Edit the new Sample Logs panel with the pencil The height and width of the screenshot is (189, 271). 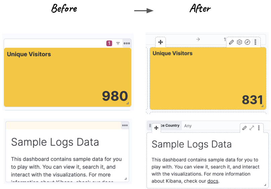click(x=245, y=128)
